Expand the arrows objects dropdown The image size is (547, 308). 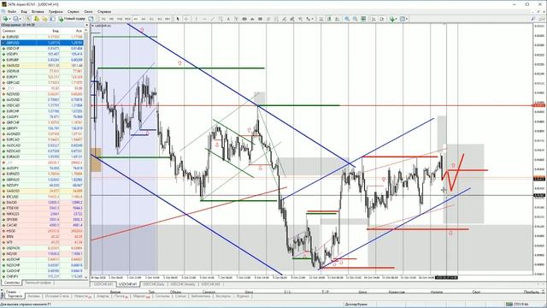[x=313, y=19]
